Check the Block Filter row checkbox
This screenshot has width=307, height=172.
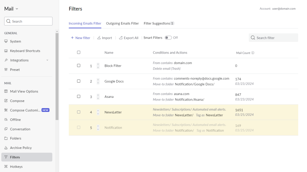(x=79, y=66)
